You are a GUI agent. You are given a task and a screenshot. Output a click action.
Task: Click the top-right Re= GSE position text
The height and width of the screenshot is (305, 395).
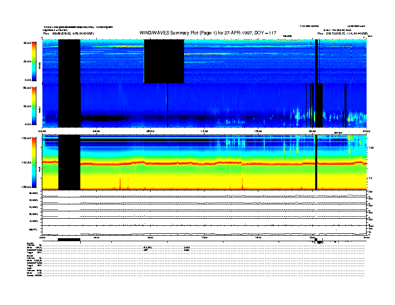coord(343,33)
